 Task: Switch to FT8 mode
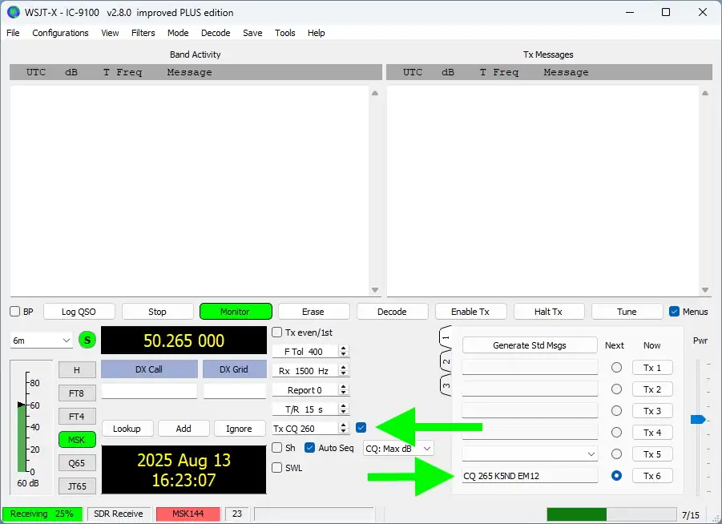(76, 393)
